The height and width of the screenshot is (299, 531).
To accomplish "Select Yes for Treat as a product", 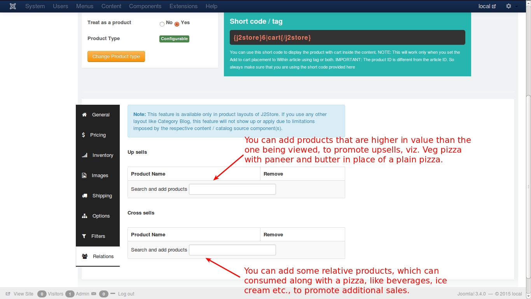I will click(x=177, y=24).
